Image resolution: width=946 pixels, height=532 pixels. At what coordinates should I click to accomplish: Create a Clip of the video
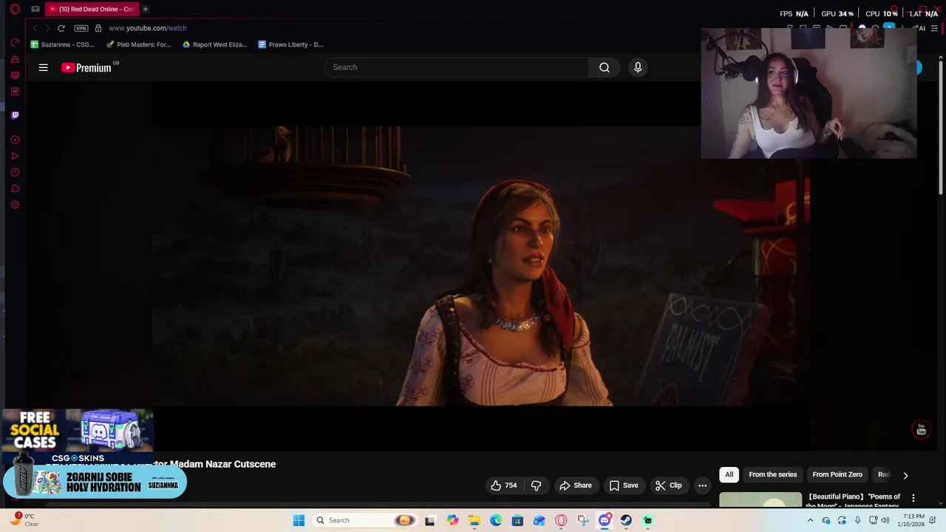click(x=669, y=485)
